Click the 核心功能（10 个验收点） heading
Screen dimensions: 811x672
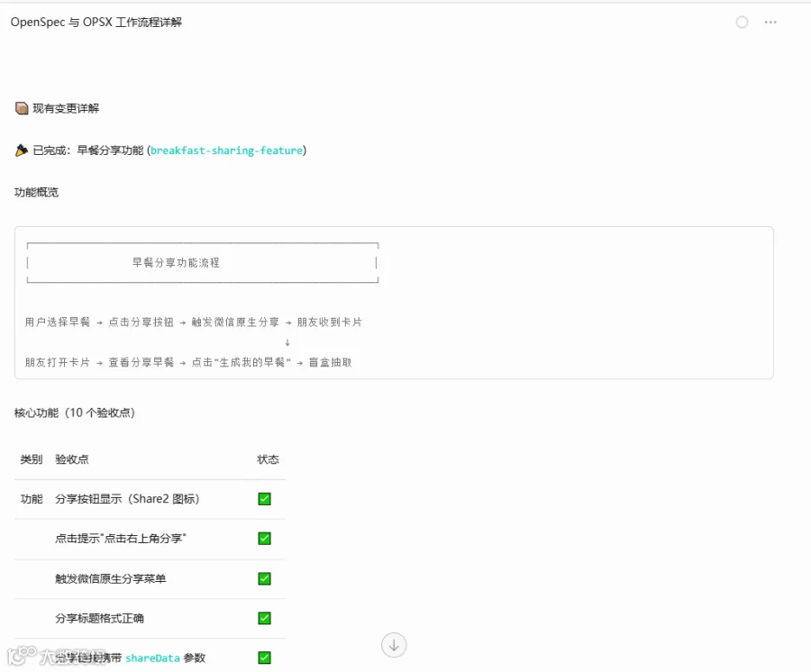click(75, 413)
